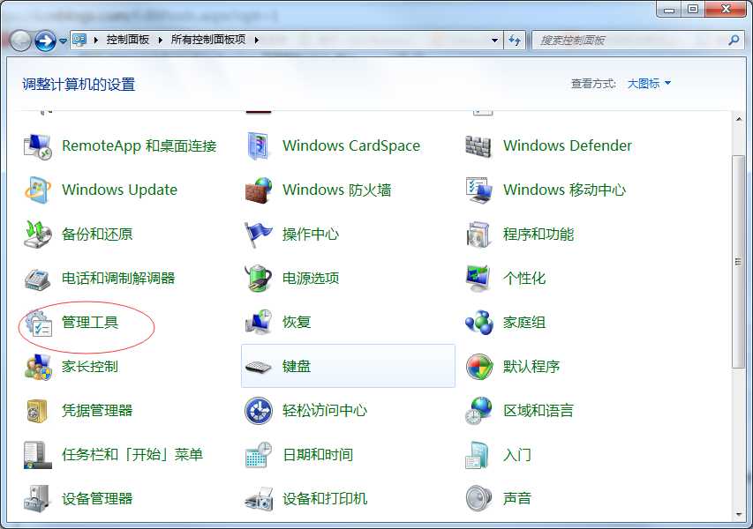This screenshot has height=529, width=753.
Task: Open the 设备管理器 icon
Action: (x=37, y=499)
